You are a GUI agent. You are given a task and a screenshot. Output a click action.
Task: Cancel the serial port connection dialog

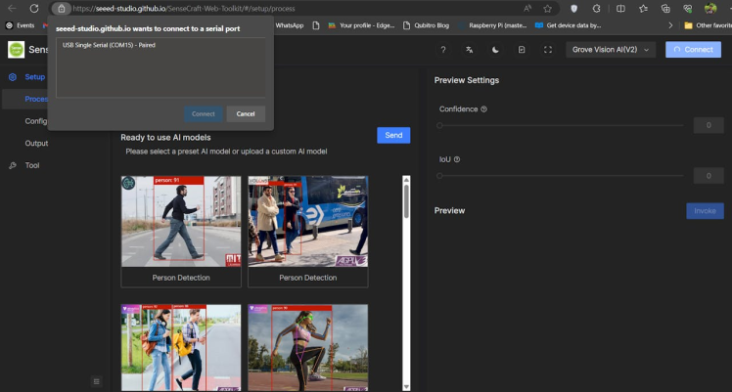click(x=246, y=114)
